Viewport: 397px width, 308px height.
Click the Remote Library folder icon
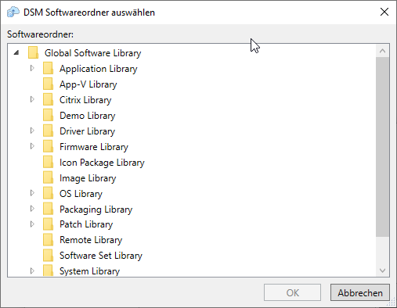pyautogui.click(x=49, y=239)
